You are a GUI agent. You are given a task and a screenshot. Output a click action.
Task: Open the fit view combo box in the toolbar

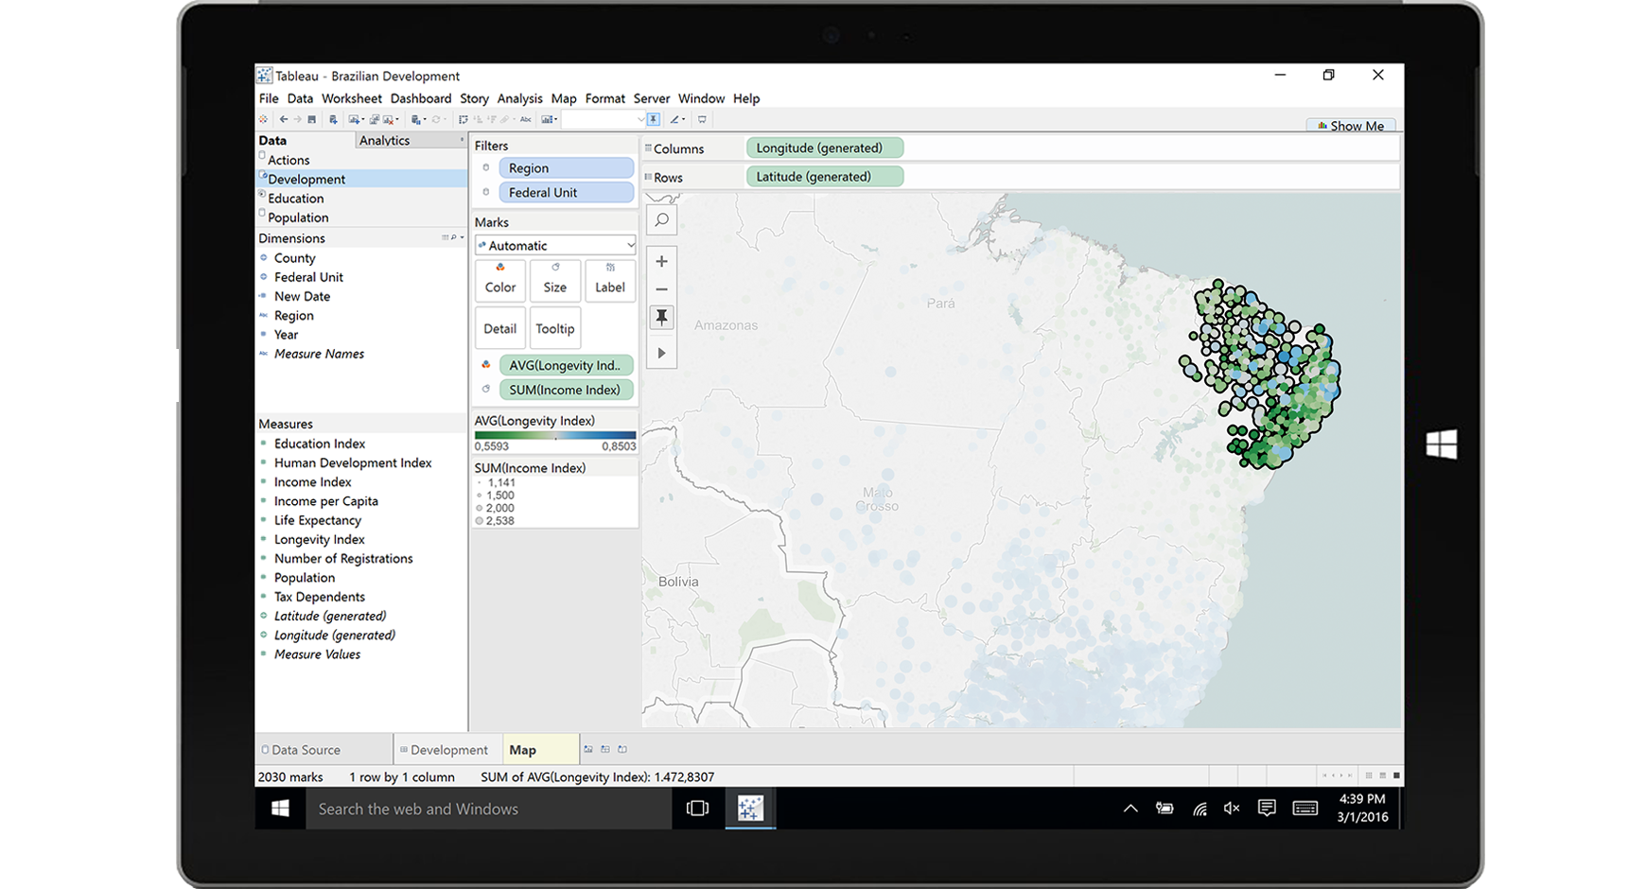(x=604, y=119)
